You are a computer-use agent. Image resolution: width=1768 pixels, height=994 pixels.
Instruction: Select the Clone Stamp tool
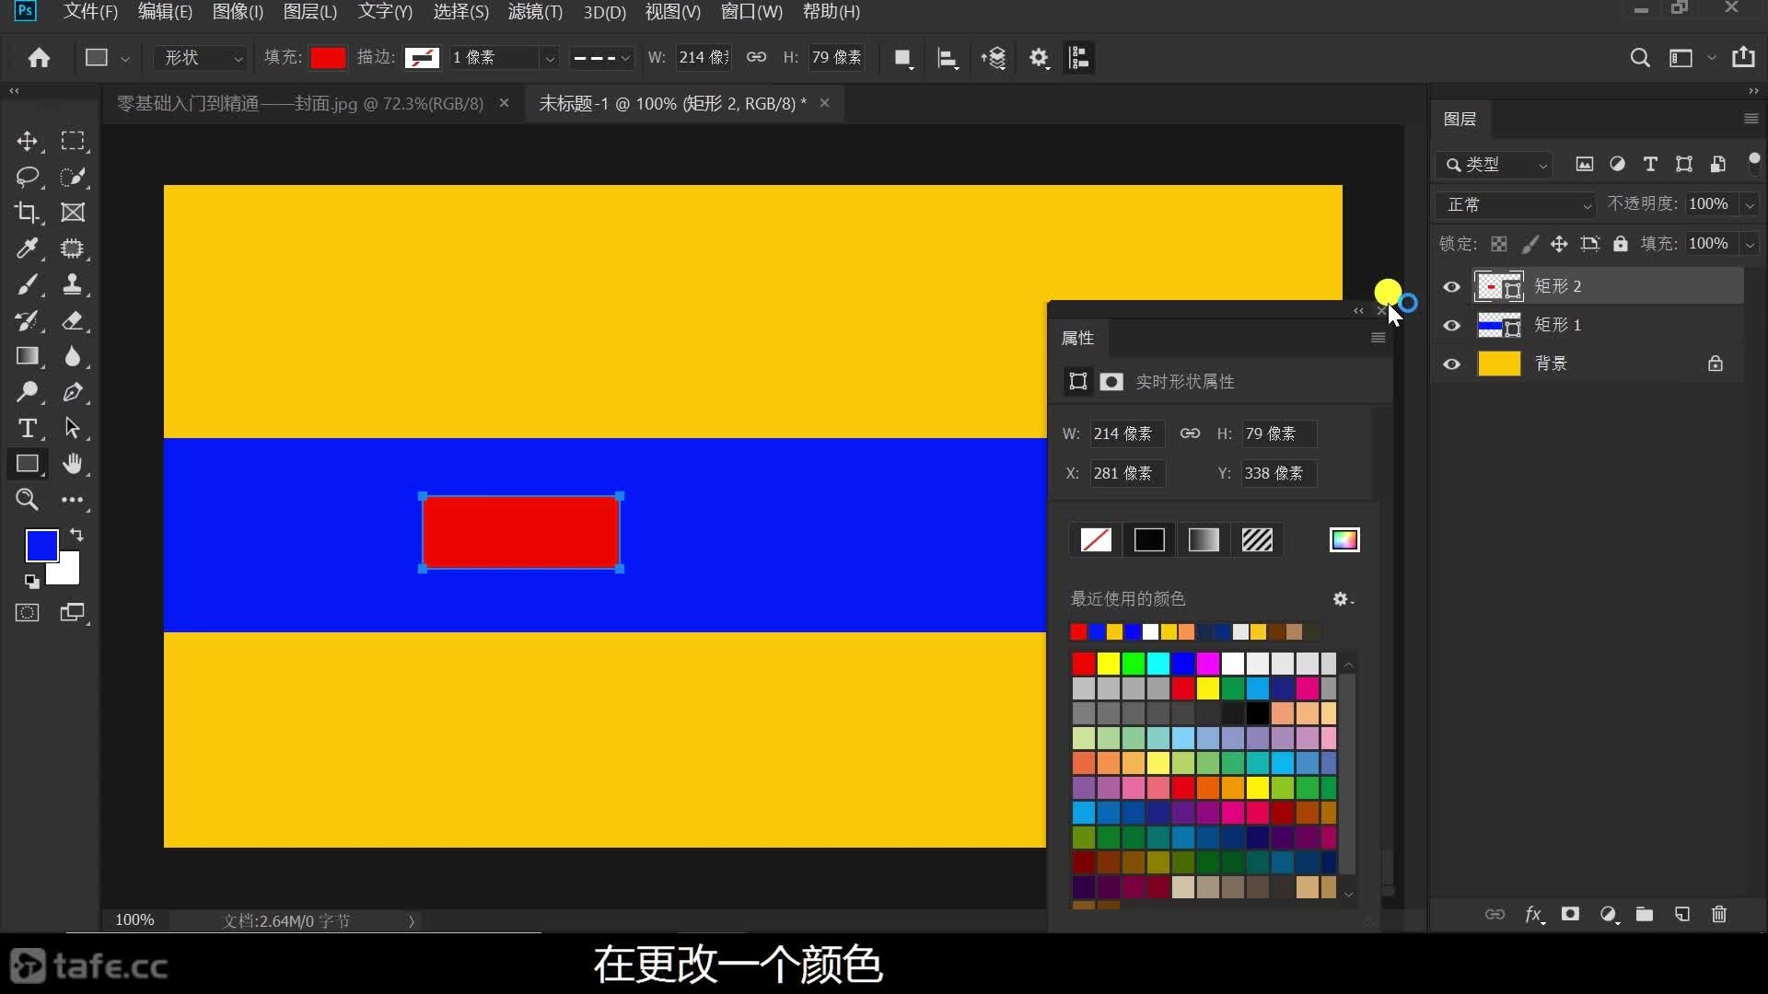click(73, 284)
